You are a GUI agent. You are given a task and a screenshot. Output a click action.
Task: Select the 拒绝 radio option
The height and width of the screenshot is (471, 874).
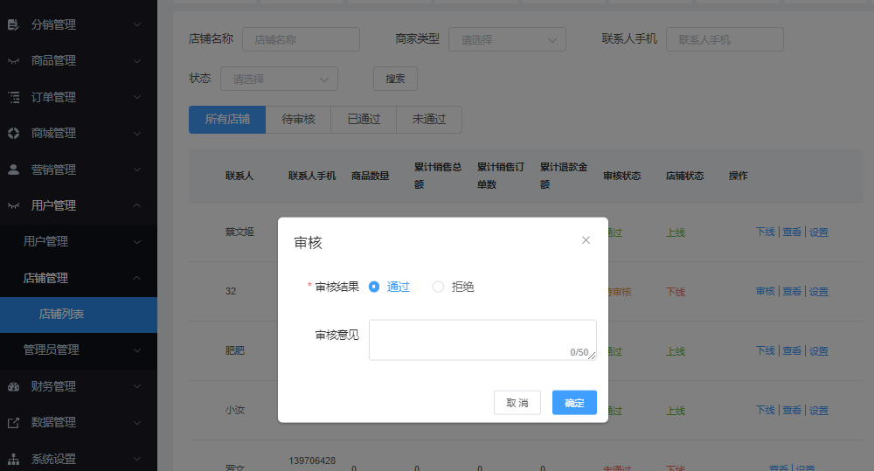point(439,287)
